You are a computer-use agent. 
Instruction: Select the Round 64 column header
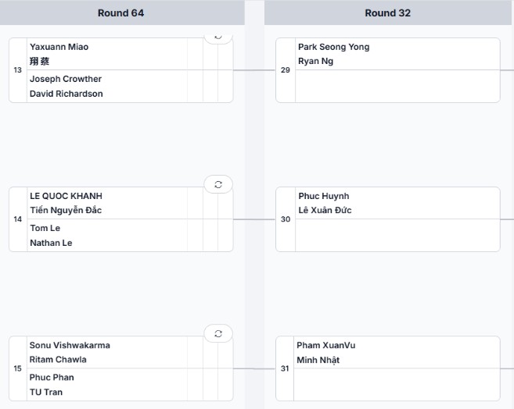[120, 13]
